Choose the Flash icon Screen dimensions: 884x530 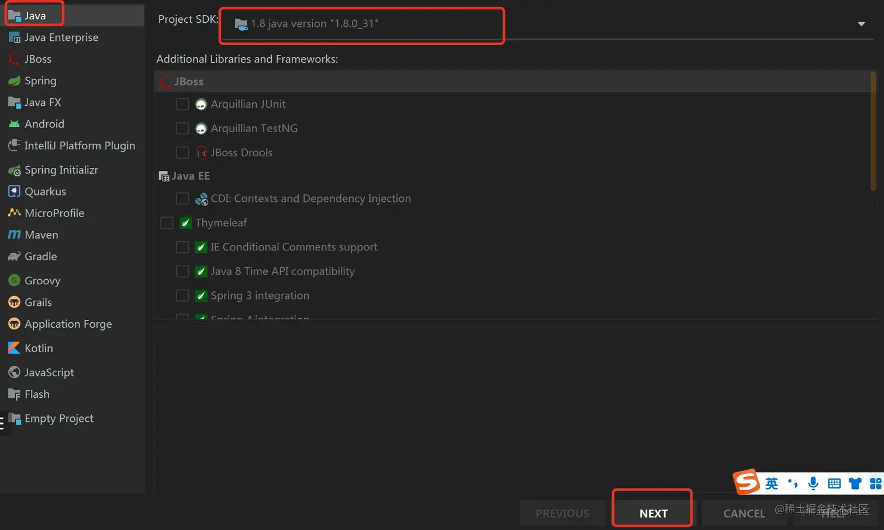[14, 394]
